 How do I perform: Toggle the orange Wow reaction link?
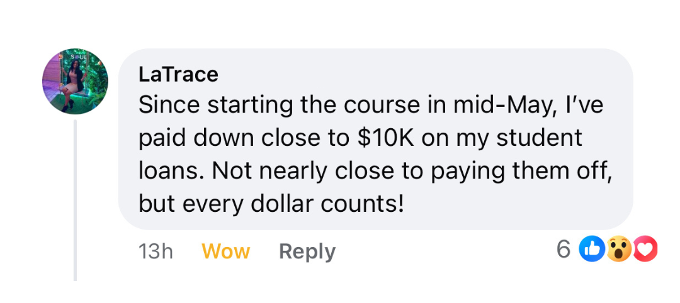pyautogui.click(x=226, y=251)
